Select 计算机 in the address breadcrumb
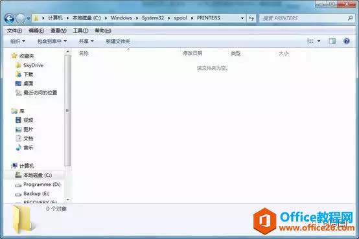 [x=56, y=18]
